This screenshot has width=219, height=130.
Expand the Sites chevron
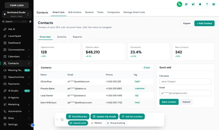click(x=29, y=118)
